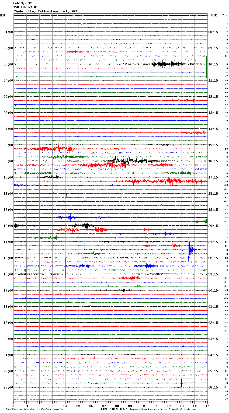
Task: Click the 'DC' column header
Action: pos(224,15)
